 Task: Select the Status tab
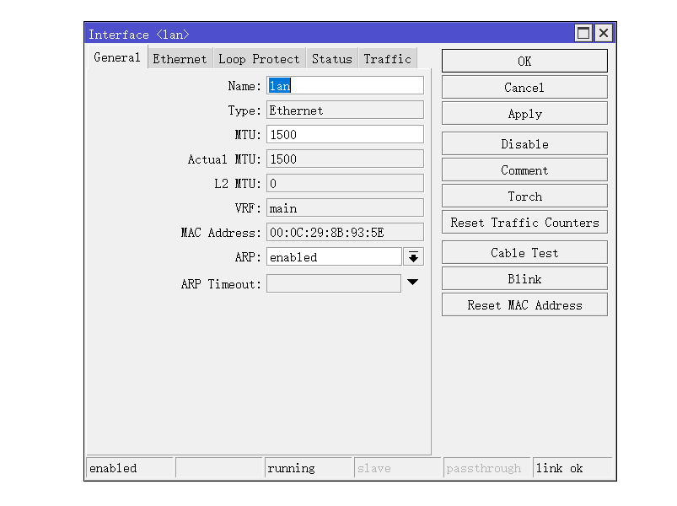tap(331, 59)
